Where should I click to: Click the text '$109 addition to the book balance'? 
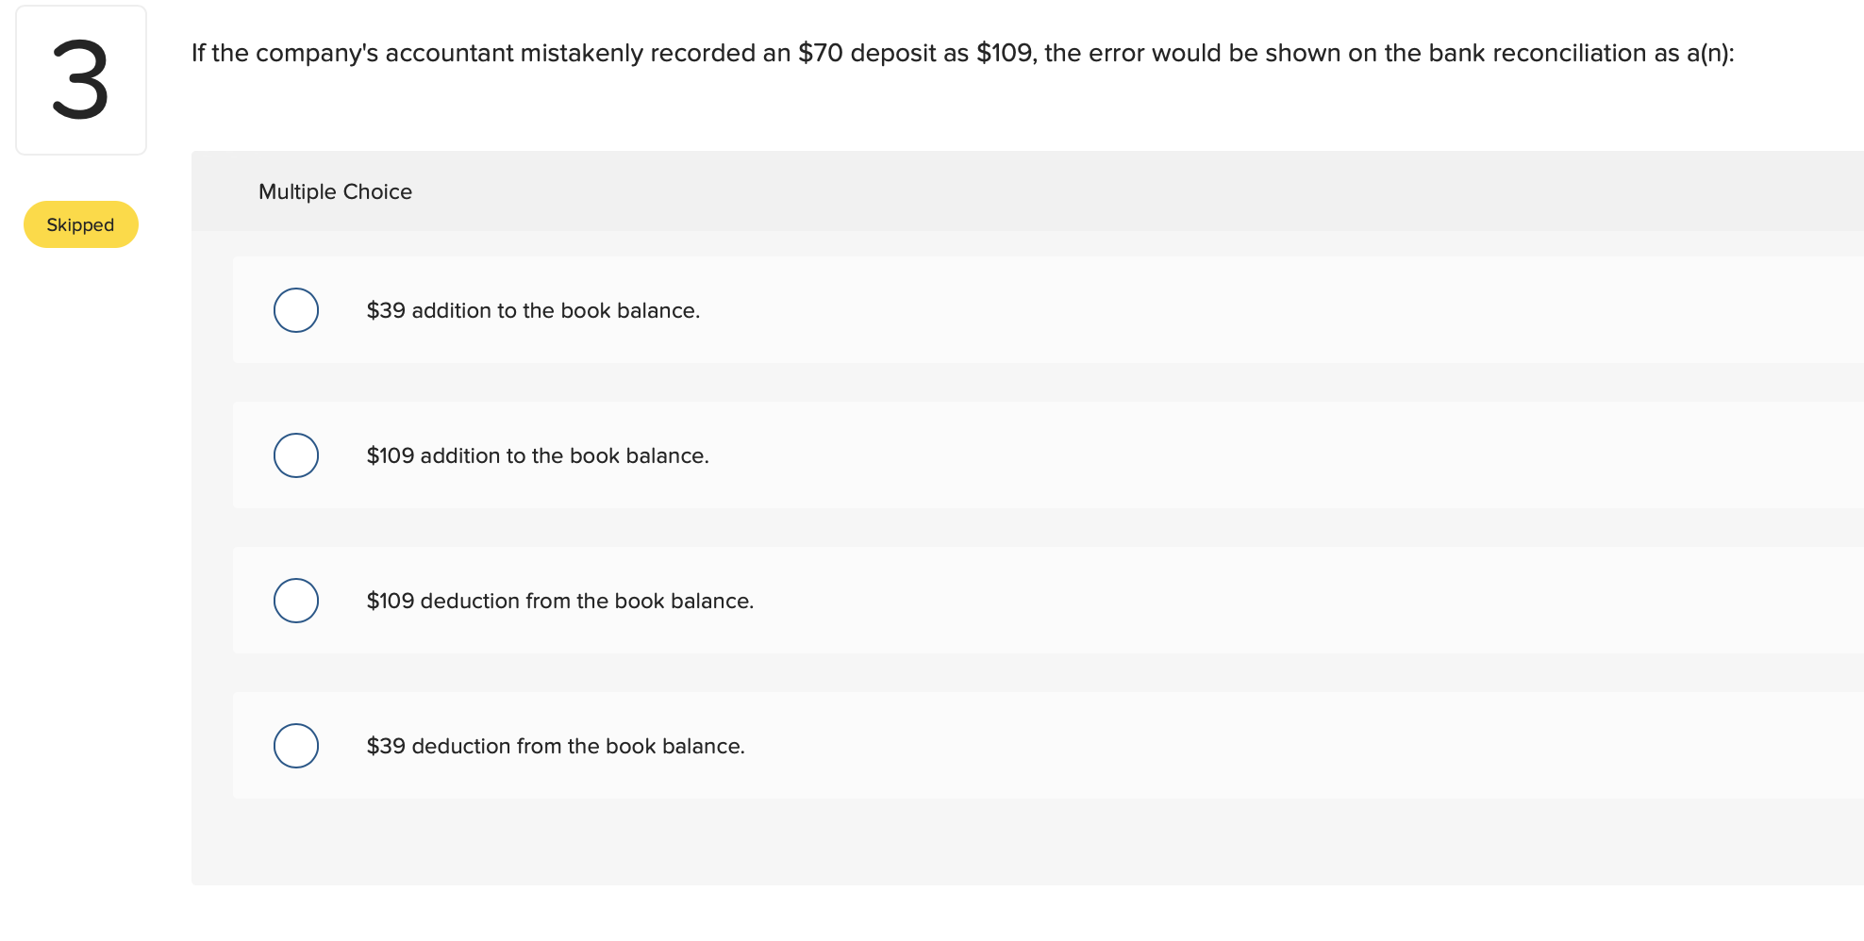pos(538,455)
